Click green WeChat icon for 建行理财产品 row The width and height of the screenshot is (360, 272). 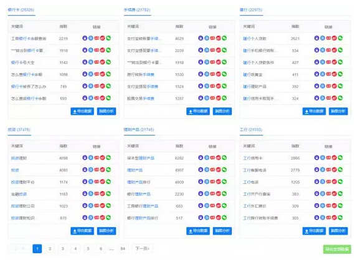pos(340,86)
